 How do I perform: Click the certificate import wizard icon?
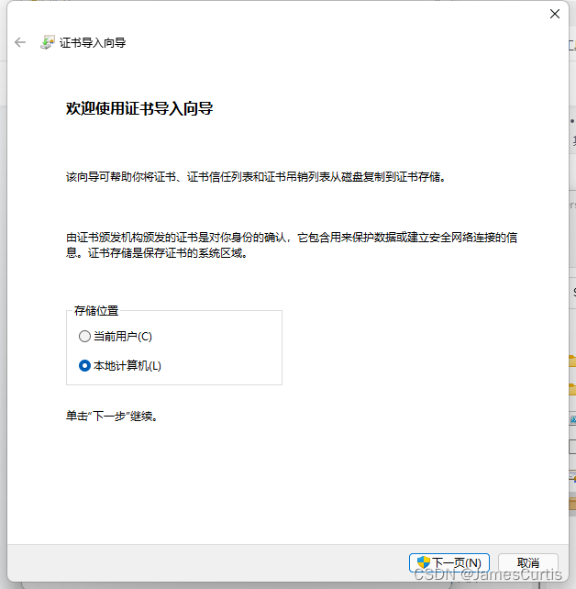point(48,42)
